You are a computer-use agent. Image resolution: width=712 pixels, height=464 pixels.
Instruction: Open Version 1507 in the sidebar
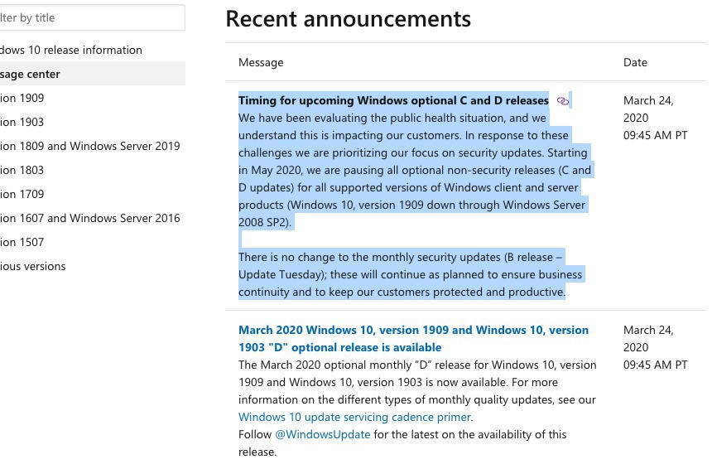(23, 242)
